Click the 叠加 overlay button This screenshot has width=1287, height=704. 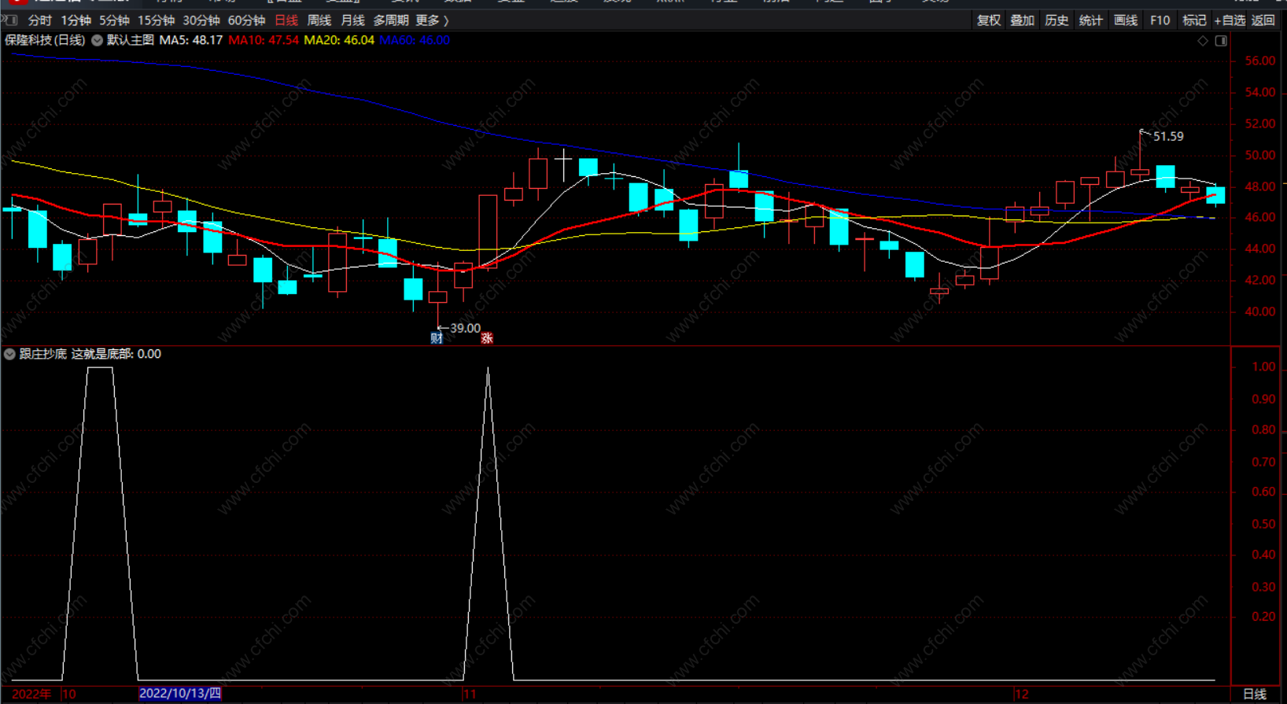click(1023, 20)
